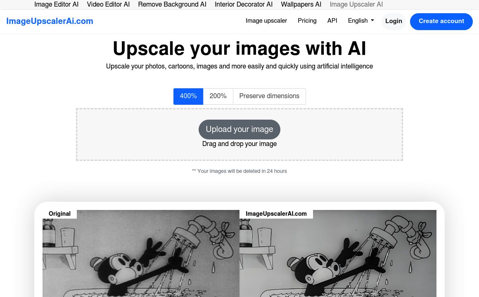
Task: Navigate to Image Editor AI
Action: pyautogui.click(x=56, y=5)
